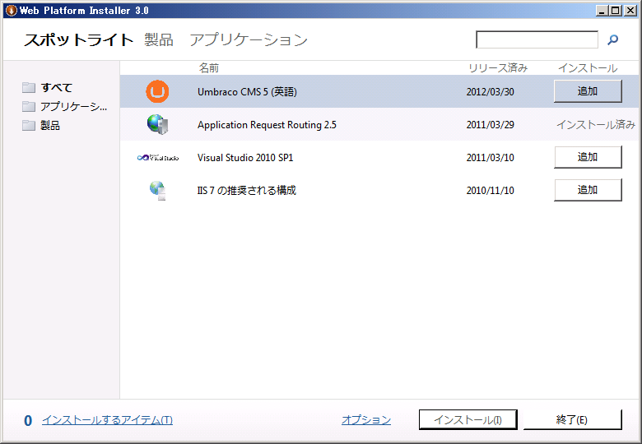Select IIS 7 の推奨される構成 name
The image size is (642, 444).
(246, 190)
